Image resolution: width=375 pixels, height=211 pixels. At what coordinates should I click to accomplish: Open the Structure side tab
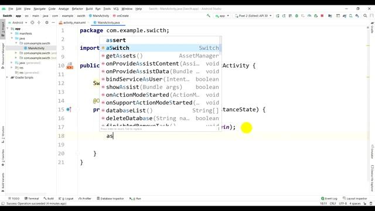click(3, 134)
